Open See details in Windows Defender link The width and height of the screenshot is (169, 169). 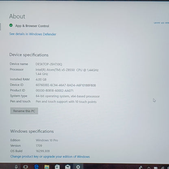33,34
